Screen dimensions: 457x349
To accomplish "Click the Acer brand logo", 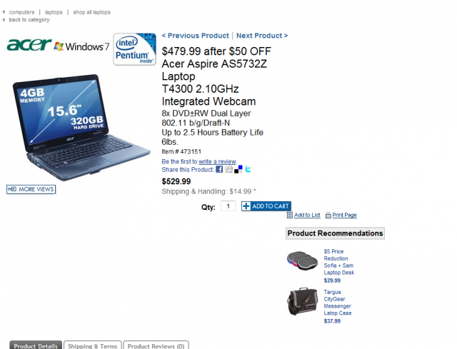I will pyautogui.click(x=29, y=45).
